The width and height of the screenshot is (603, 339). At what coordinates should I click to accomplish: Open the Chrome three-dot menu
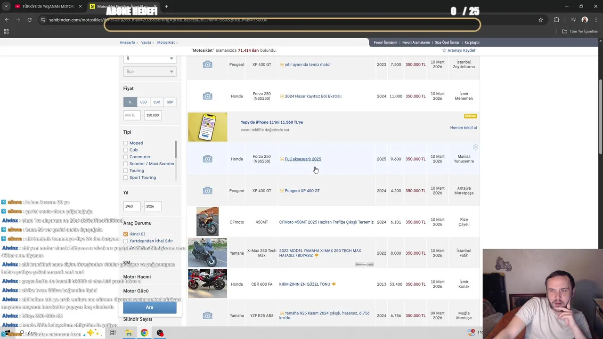[596, 20]
